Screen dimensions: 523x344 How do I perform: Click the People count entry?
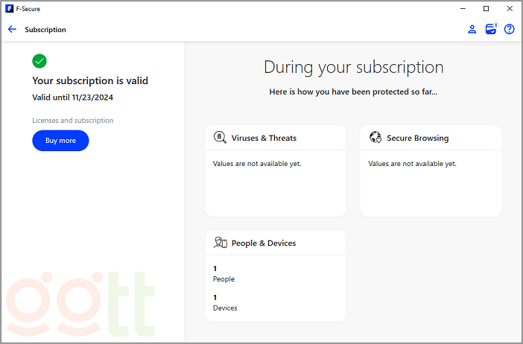(224, 274)
